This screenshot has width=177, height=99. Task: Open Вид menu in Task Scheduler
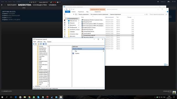[x=45, y=42]
